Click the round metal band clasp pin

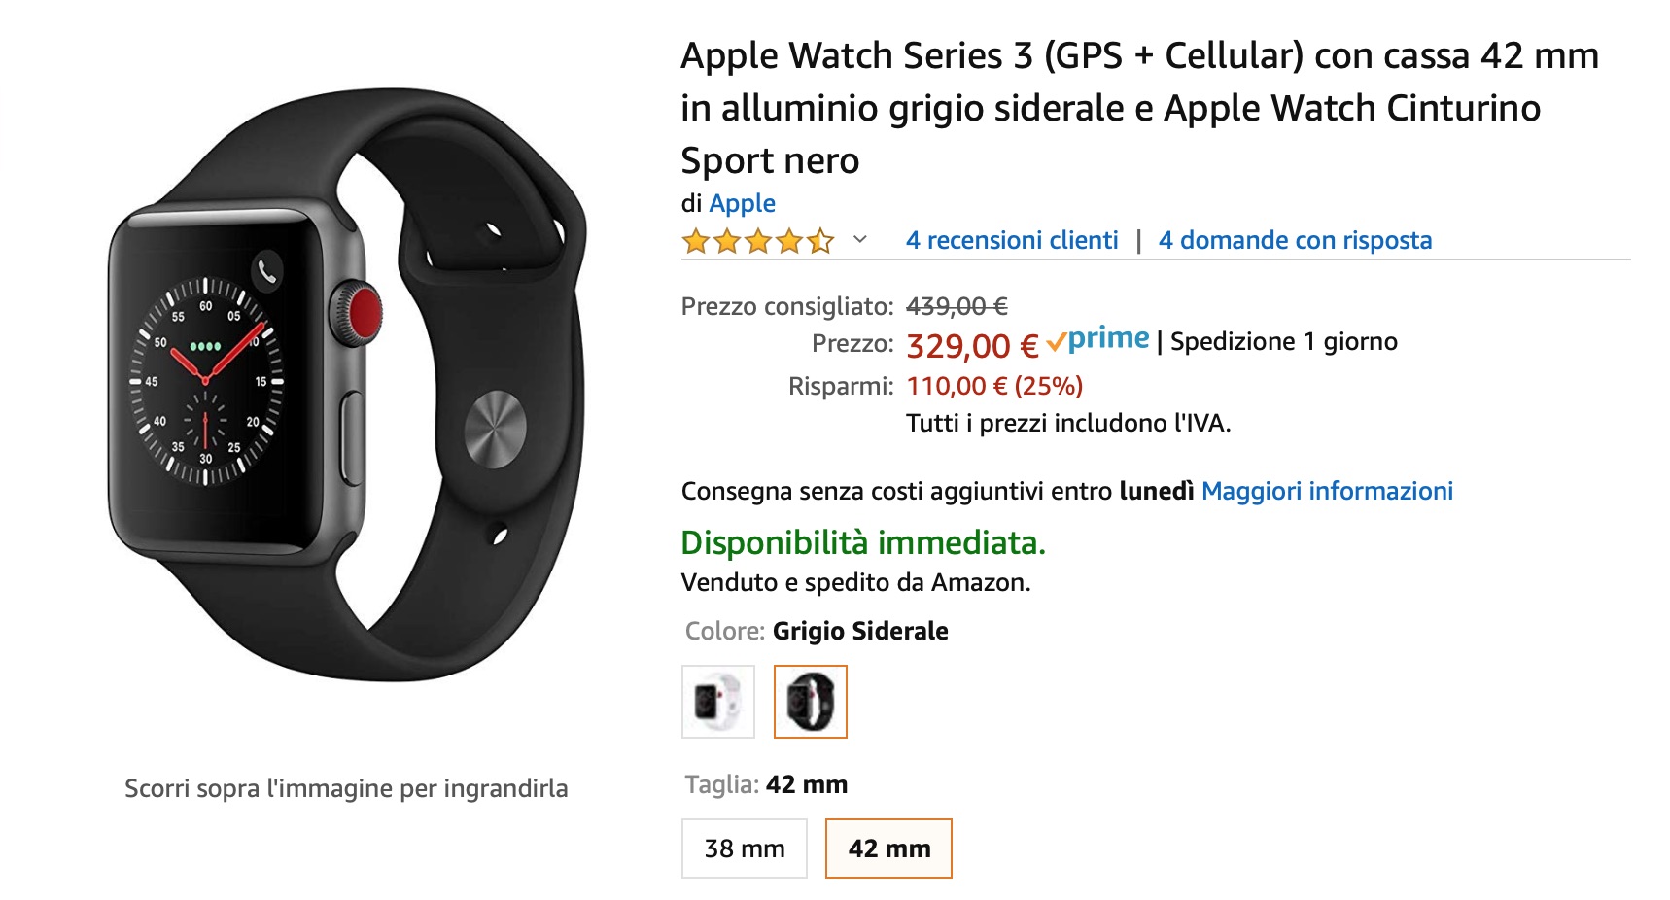pyautogui.click(x=495, y=429)
